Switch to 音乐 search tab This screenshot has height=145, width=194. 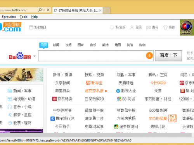pyautogui.click(x=93, y=45)
